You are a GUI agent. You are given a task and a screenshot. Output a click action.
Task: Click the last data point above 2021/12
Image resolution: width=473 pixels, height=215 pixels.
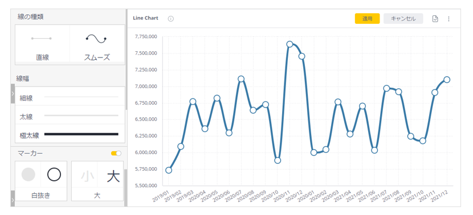[447, 80]
